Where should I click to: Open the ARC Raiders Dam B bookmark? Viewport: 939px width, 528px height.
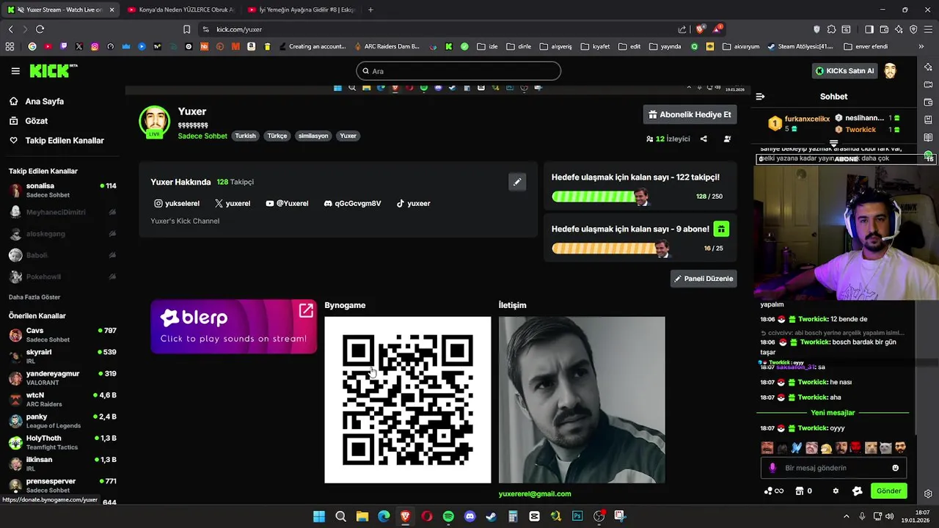(387, 46)
